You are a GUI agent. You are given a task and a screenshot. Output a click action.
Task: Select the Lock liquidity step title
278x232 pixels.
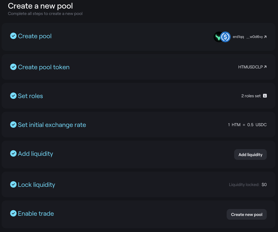pos(37,185)
